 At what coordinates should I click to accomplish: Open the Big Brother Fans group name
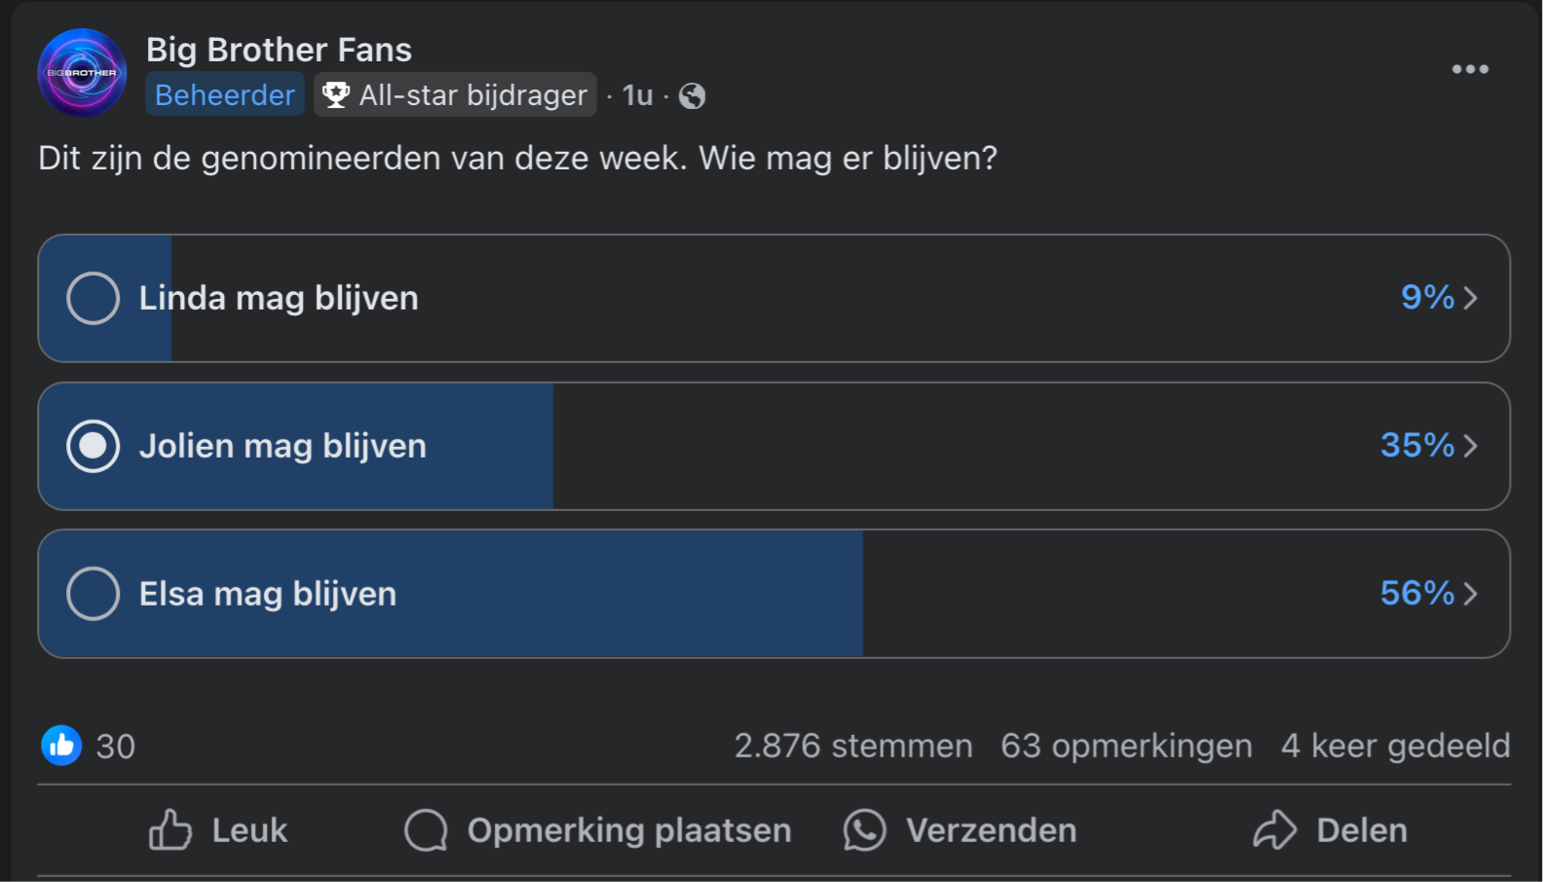click(279, 50)
